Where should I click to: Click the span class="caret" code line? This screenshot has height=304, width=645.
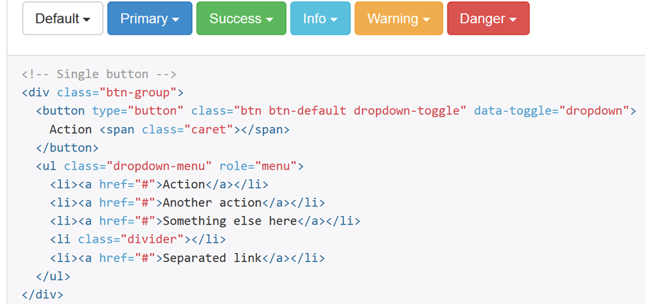169,130
